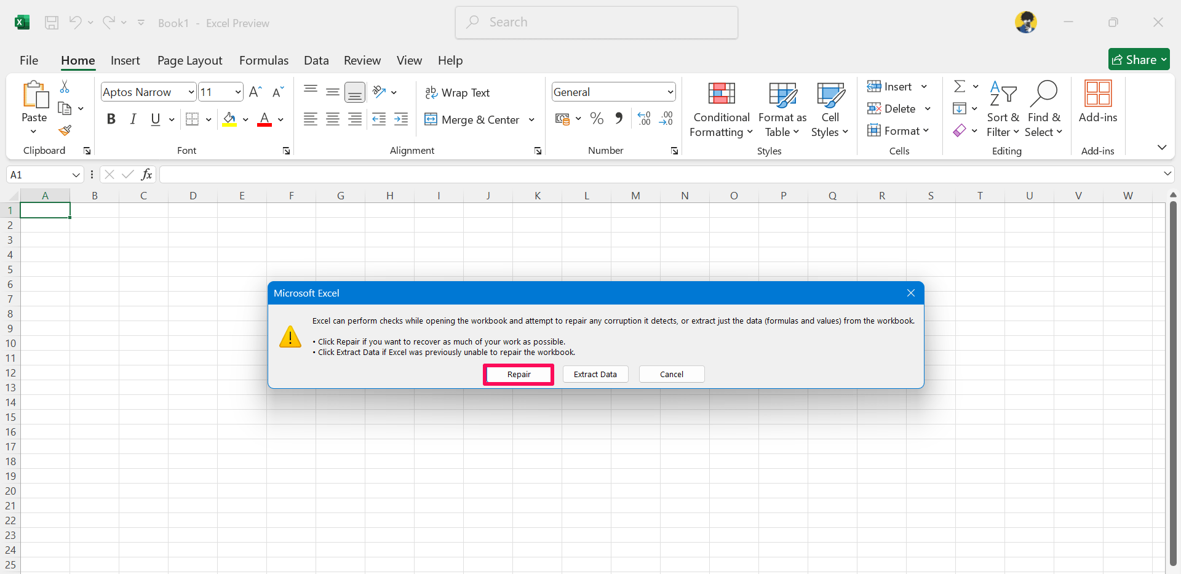Click the orientation text-angle icon
This screenshot has height=574, width=1181.
(x=379, y=92)
